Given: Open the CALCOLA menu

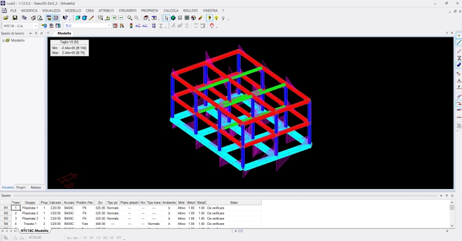Looking at the screenshot, I should click(171, 10).
